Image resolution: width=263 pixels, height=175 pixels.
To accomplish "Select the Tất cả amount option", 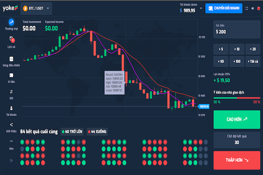I will click(x=252, y=61).
